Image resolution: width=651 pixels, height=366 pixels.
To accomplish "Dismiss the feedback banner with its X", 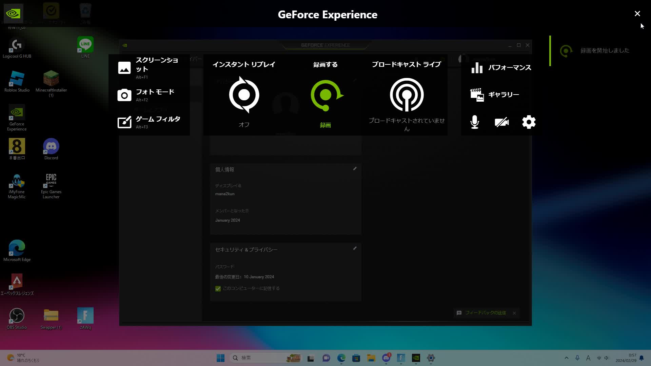I will pos(514,313).
